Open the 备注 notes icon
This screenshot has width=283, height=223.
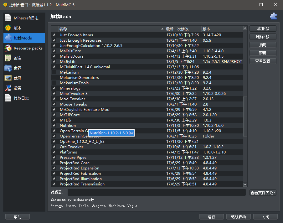pyautogui.click(x=8, y=58)
